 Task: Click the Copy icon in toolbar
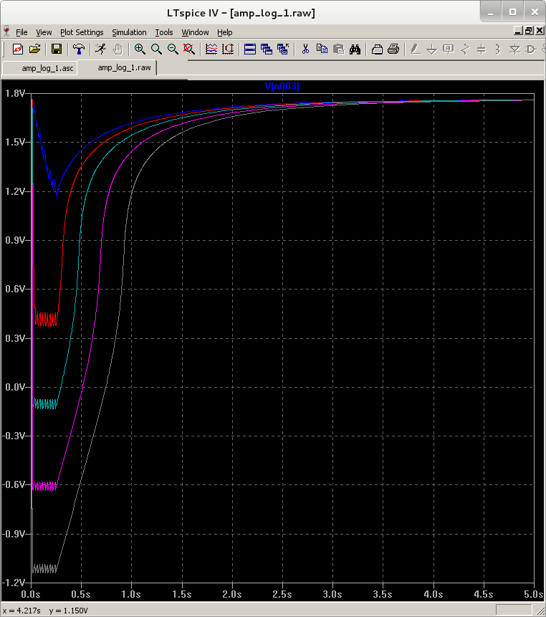[x=322, y=49]
